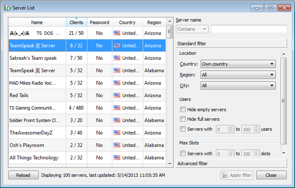Click the play icon on Apply filter

tap(225, 175)
